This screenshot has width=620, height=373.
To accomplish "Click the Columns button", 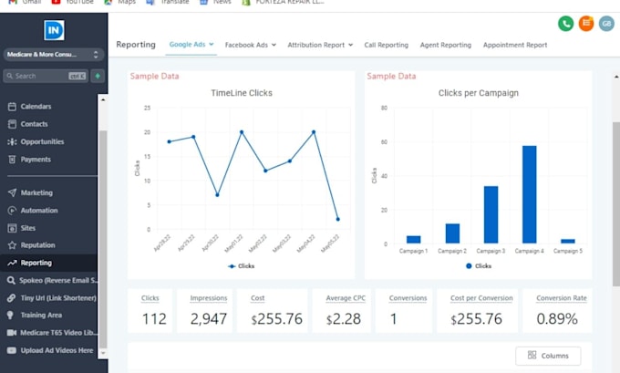I will pyautogui.click(x=548, y=356).
